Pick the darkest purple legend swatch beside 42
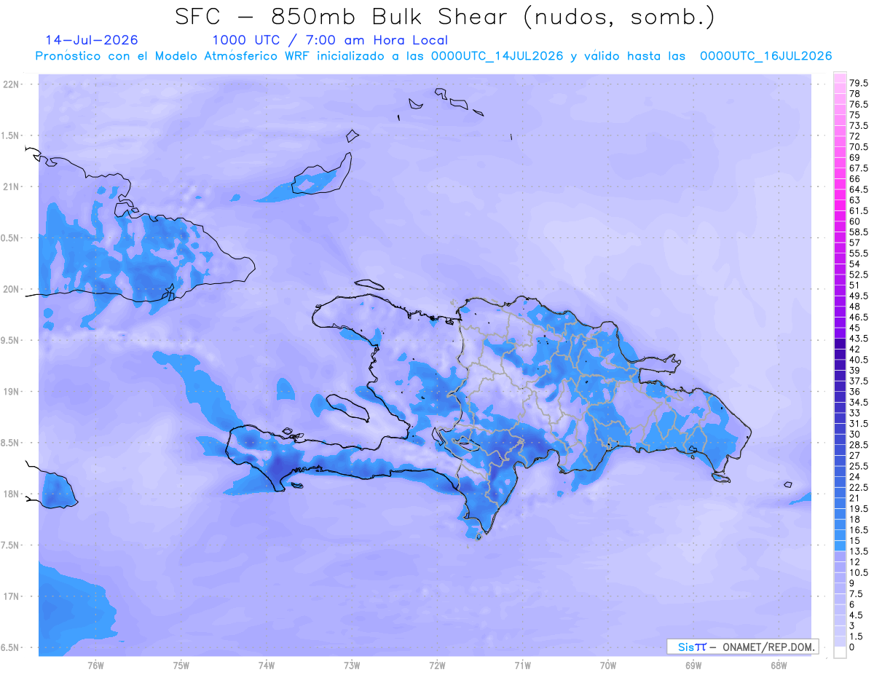 [x=840, y=344]
